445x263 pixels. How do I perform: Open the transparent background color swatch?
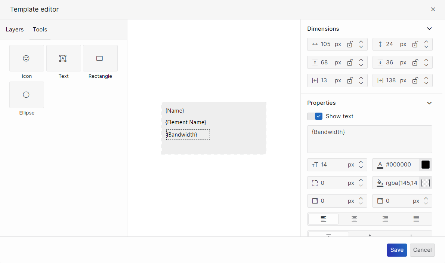click(426, 183)
